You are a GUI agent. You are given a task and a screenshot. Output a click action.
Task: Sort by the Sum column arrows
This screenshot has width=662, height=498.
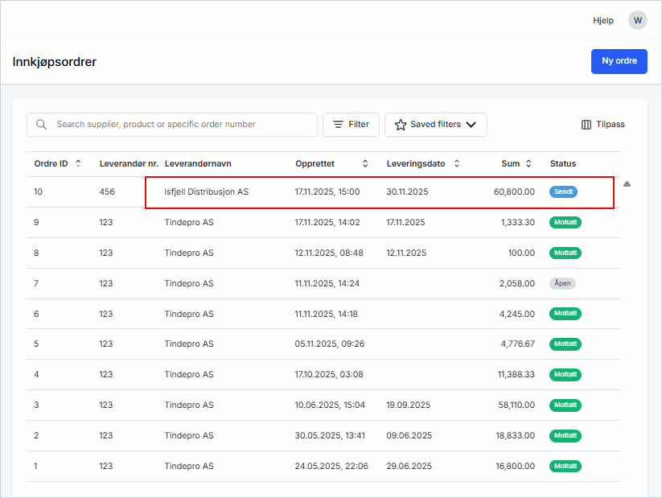coord(528,163)
